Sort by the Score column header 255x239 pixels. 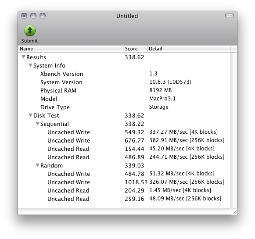[135, 49]
